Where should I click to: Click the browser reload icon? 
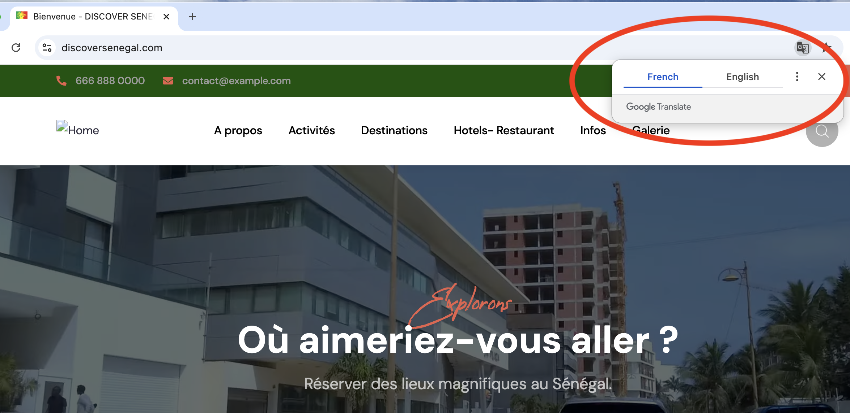click(16, 48)
